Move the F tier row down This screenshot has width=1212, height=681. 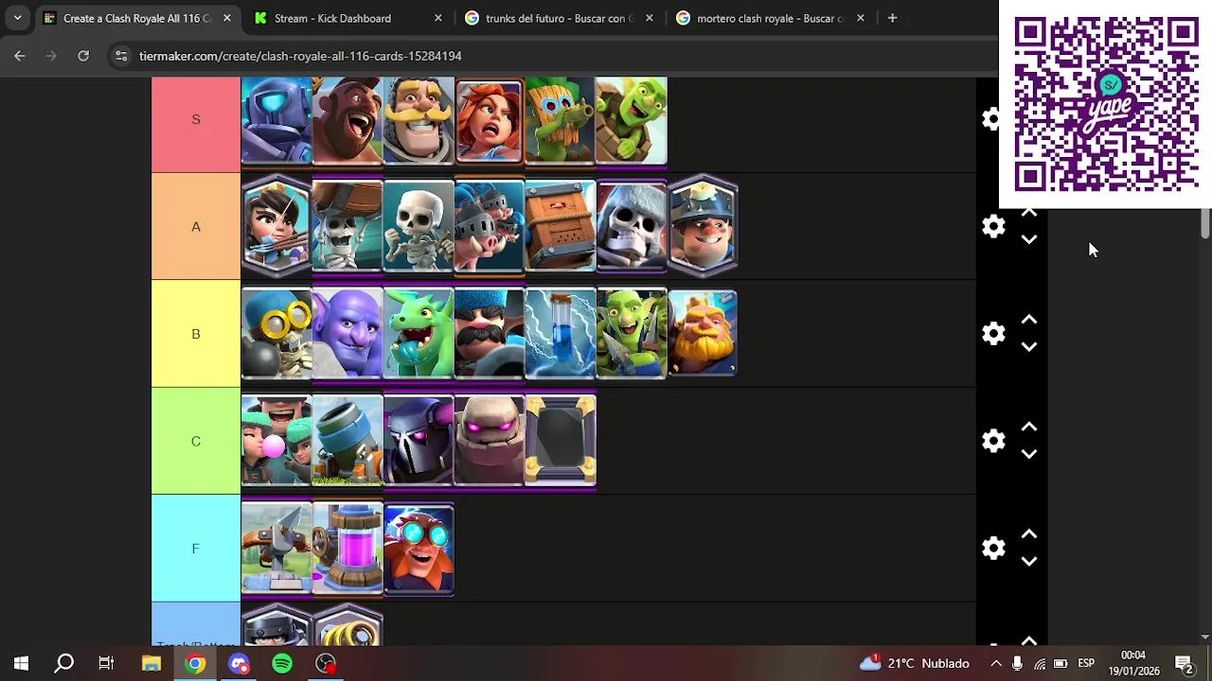tap(1029, 562)
